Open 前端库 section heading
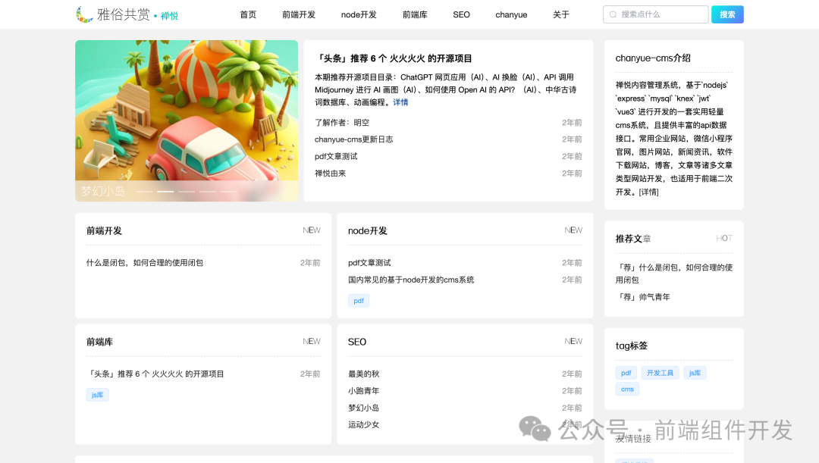This screenshot has width=819, height=463. (99, 342)
